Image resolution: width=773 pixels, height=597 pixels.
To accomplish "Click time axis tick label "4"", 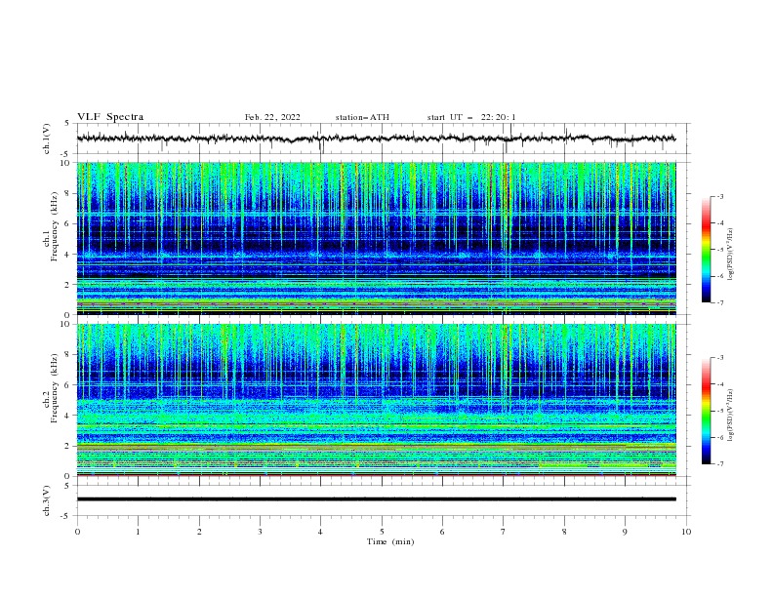I will click(320, 532).
